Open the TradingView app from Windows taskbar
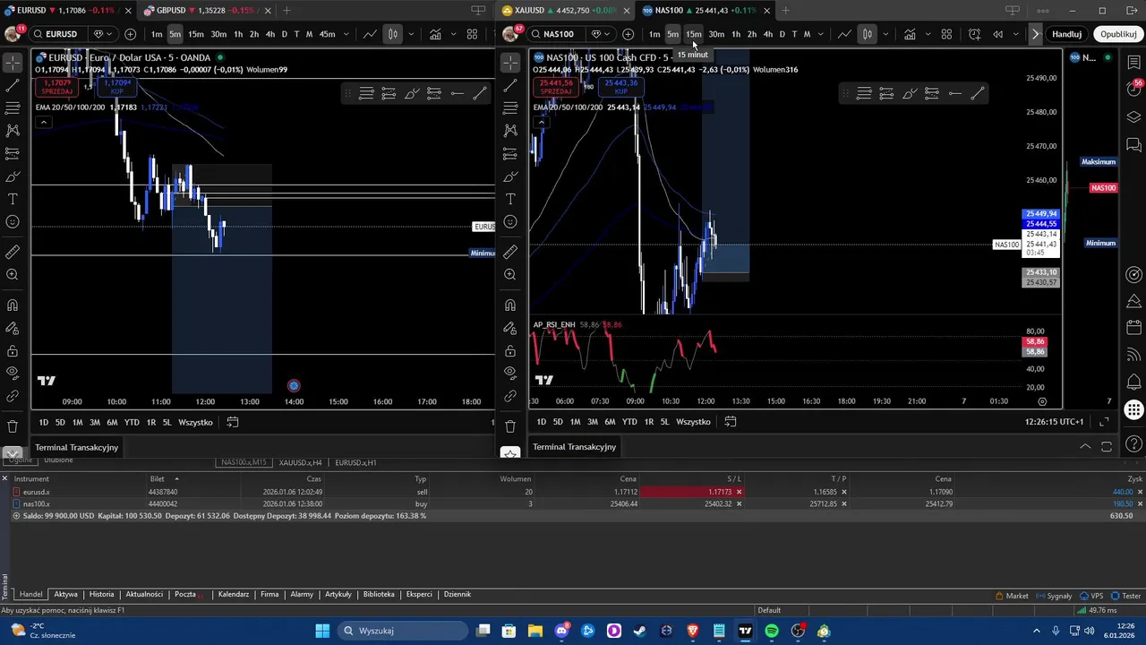 [x=745, y=631]
